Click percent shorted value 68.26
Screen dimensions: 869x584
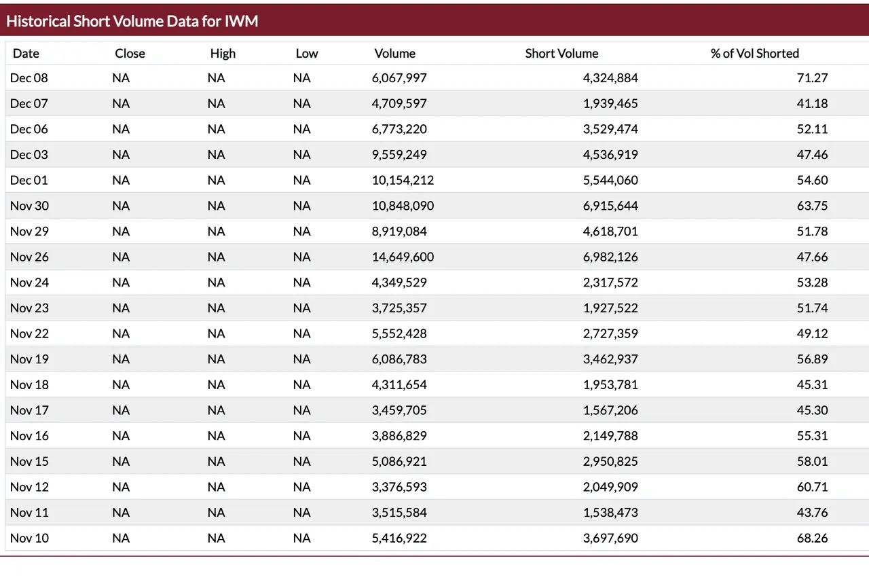click(813, 539)
